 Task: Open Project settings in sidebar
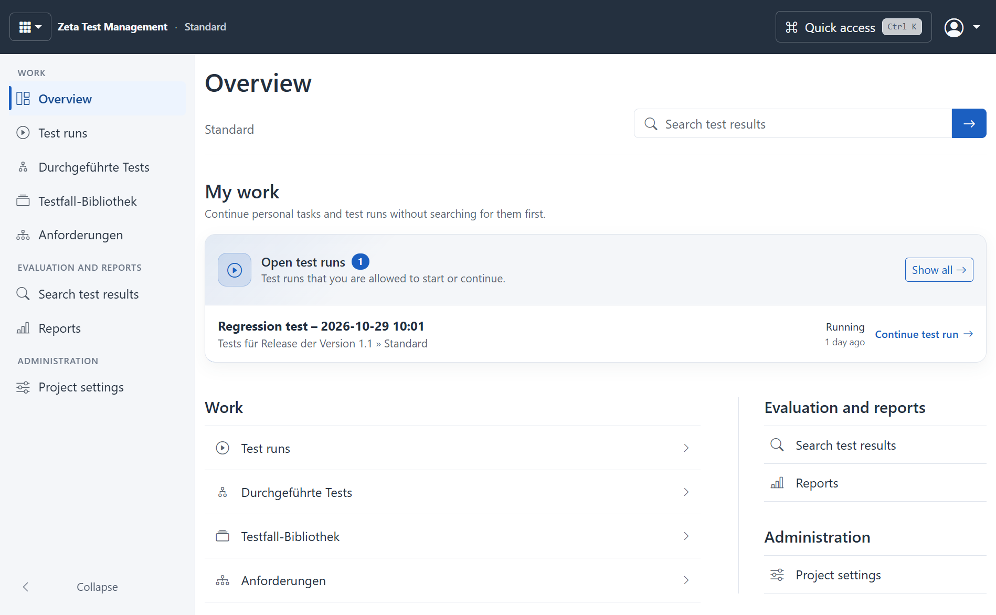98,387
